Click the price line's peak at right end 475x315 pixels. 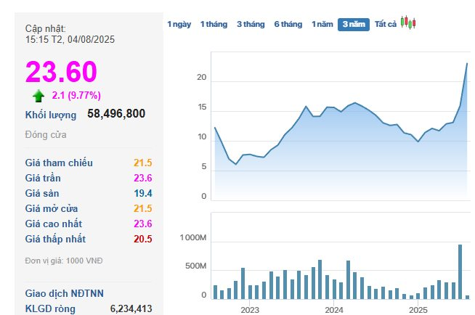(466, 64)
